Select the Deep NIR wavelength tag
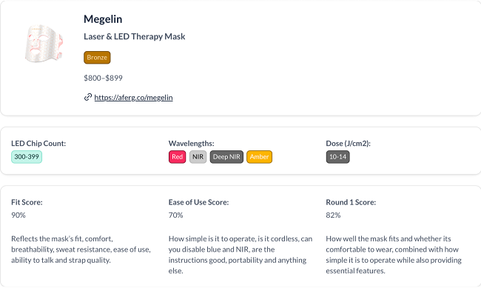Image resolution: width=481 pixels, height=288 pixels. click(x=226, y=157)
